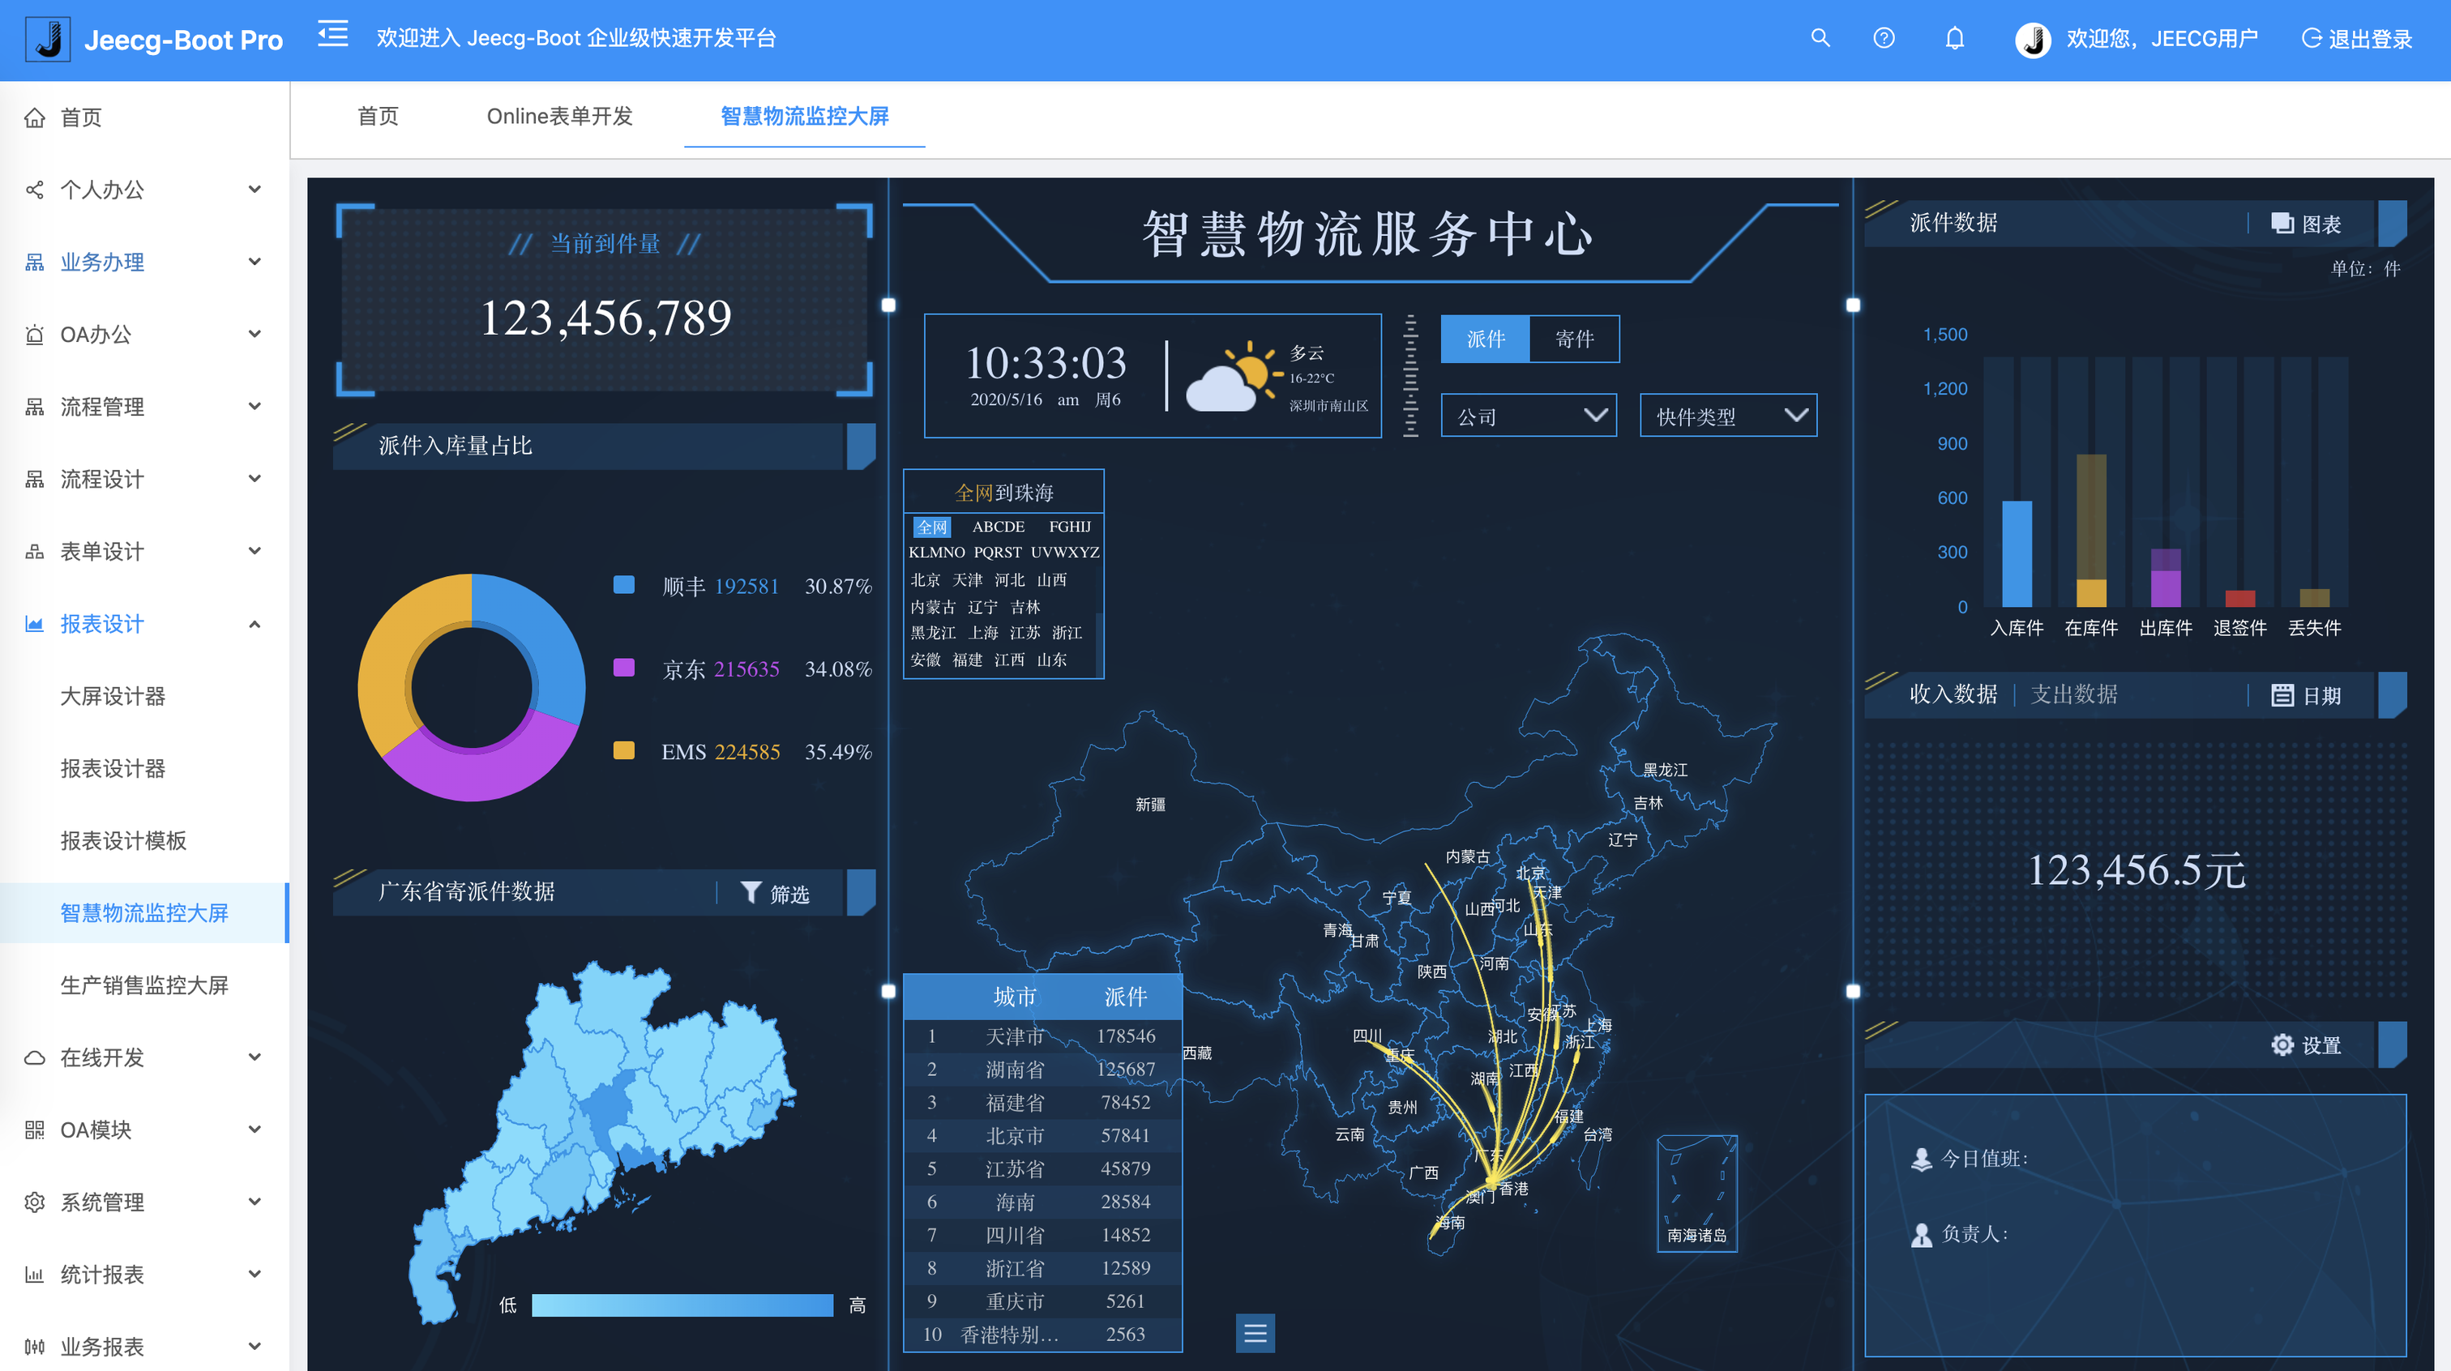Click the 设置 gear icon
Screen dimensions: 2451x1371
2282,1044
